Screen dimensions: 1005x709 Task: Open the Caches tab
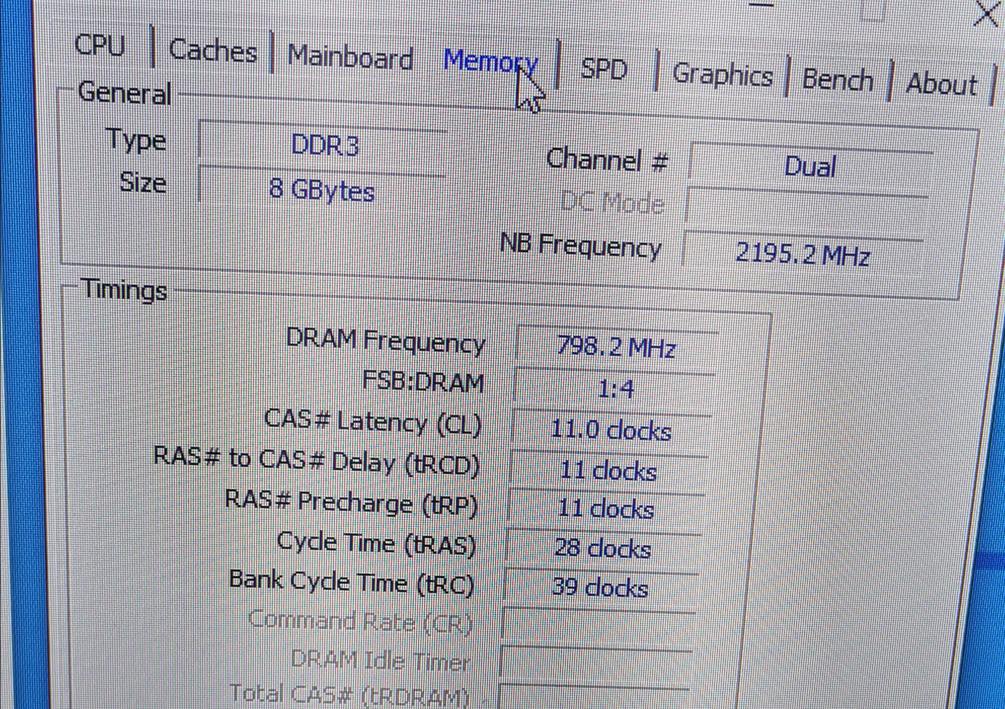213,51
